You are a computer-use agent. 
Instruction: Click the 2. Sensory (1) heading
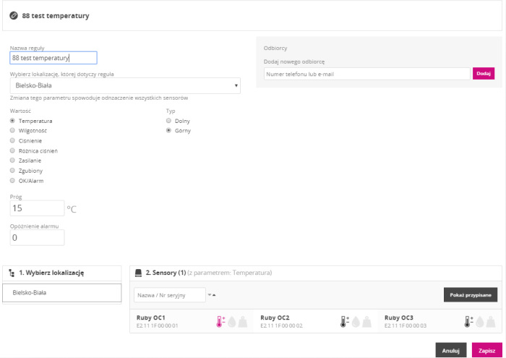[x=166, y=273]
